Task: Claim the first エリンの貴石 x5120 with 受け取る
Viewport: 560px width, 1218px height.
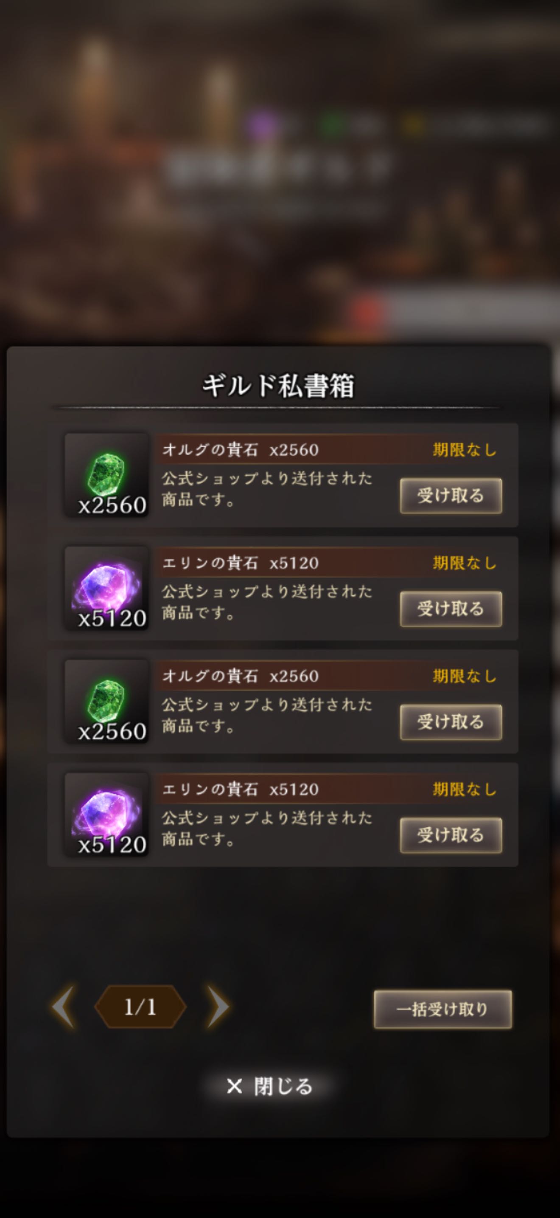Action: click(x=451, y=609)
